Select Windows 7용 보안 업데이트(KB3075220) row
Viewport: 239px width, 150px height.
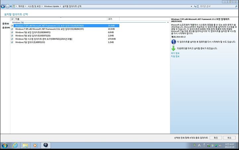pos(66,36)
